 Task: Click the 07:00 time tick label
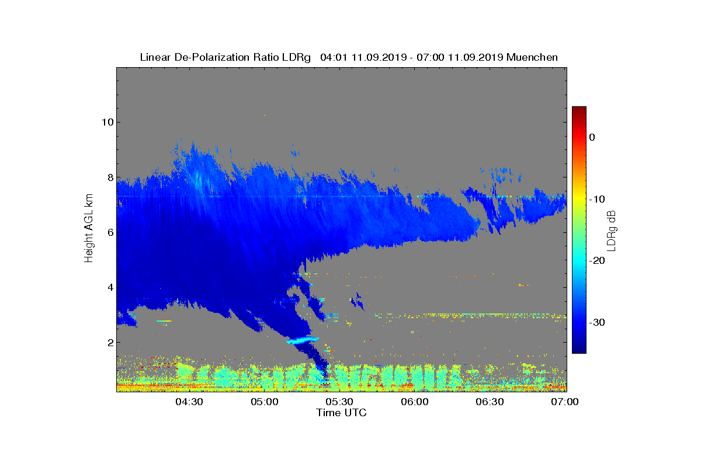[565, 402]
